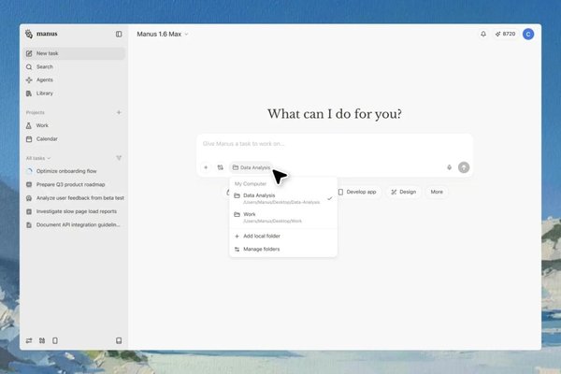Open the 8720 credits indicator
This screenshot has width=561, height=374.
coord(505,34)
